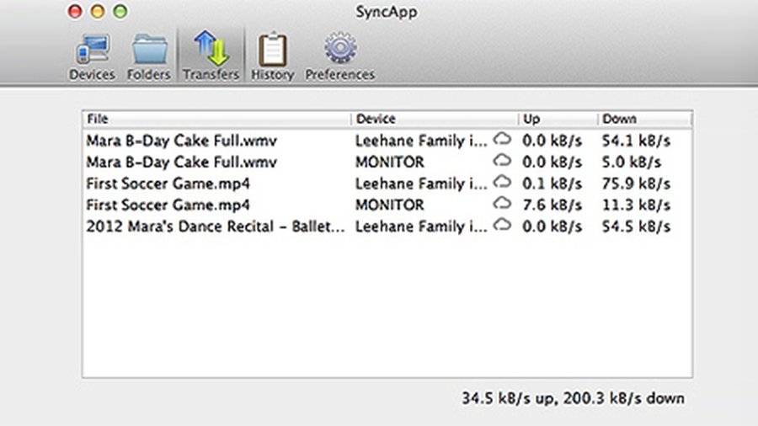
Task: Click MONITOR device name in Mara B-Day Cake row
Action: coord(390,162)
